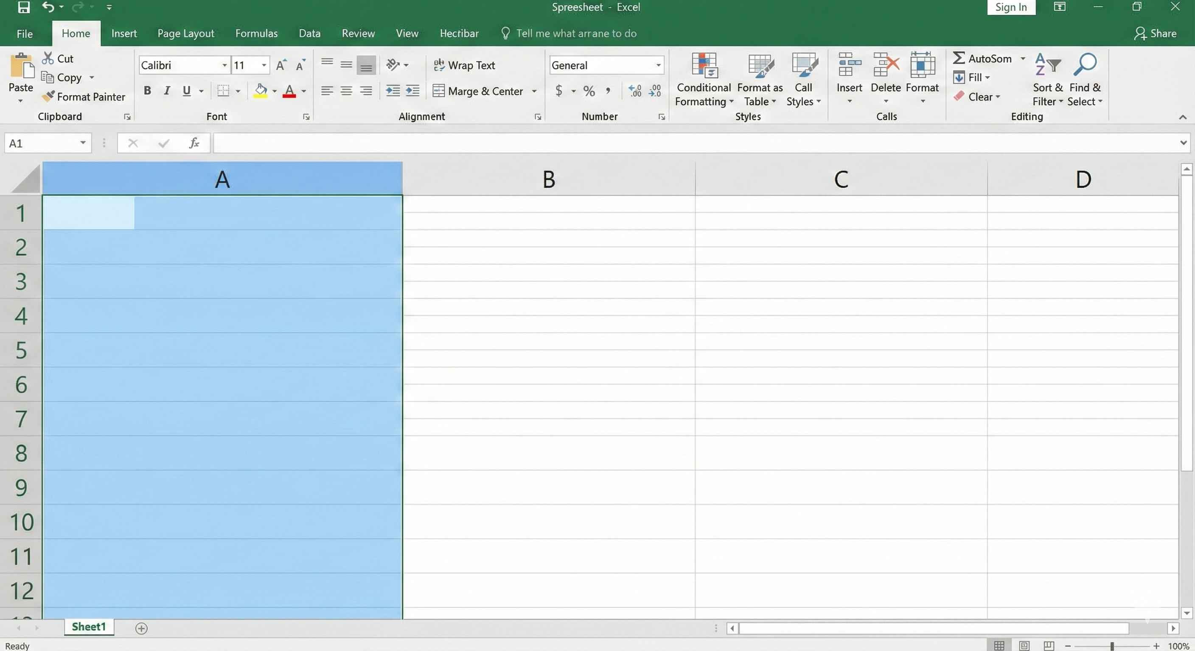Click the AutoSum icon
This screenshot has width=1195, height=651.
click(959, 58)
